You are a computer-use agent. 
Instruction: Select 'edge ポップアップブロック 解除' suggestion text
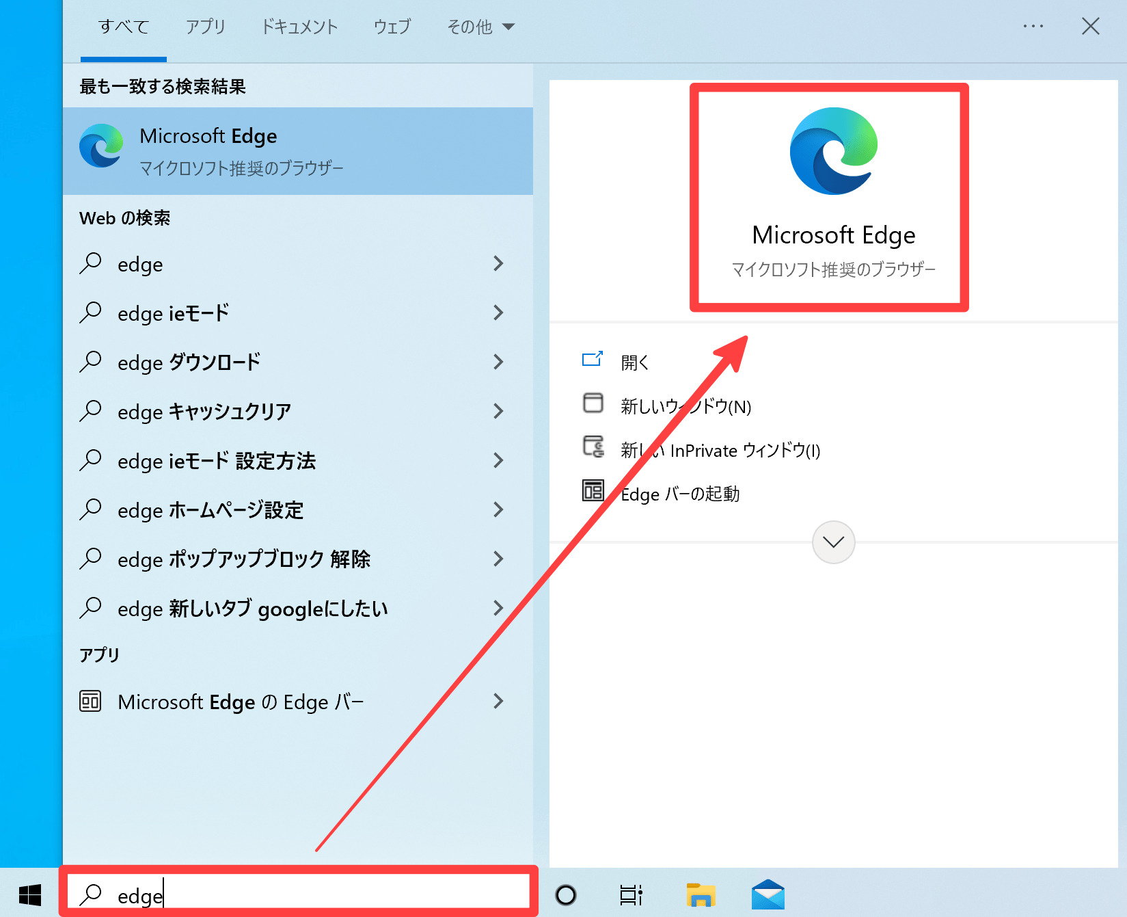(244, 559)
